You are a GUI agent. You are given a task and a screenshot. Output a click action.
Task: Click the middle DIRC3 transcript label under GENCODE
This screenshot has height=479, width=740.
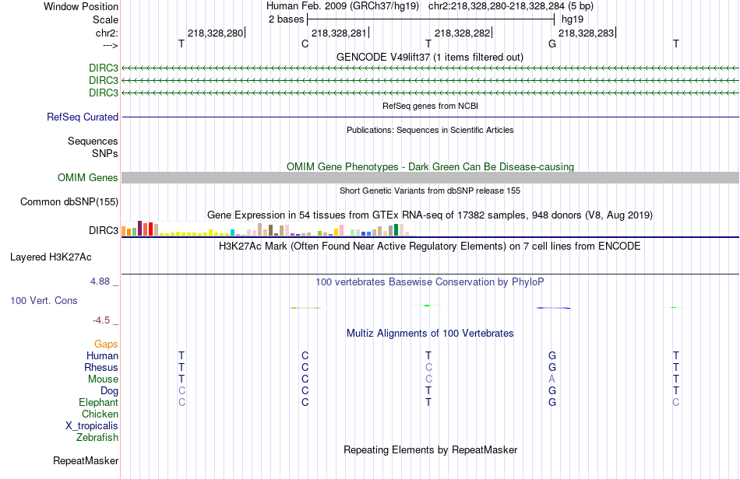[x=104, y=81]
